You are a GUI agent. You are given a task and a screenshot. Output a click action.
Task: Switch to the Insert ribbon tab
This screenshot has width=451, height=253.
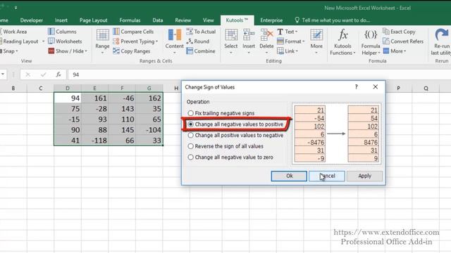point(61,20)
